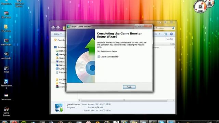Select the aoe3loader item in Explorer tree

61,87
